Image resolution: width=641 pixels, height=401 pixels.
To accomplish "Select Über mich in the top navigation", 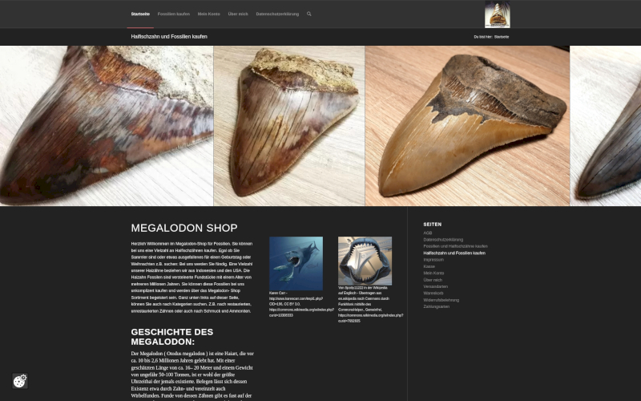I will [238, 14].
